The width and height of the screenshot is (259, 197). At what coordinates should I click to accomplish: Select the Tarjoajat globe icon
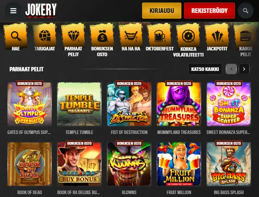45,36
